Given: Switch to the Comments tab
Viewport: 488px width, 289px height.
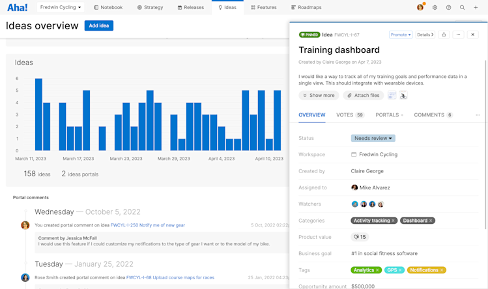Looking at the screenshot, I should click(x=433, y=115).
